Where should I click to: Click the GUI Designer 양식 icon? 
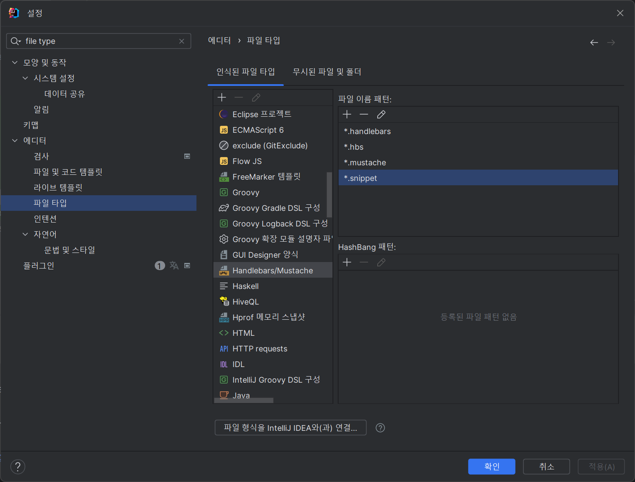click(224, 255)
